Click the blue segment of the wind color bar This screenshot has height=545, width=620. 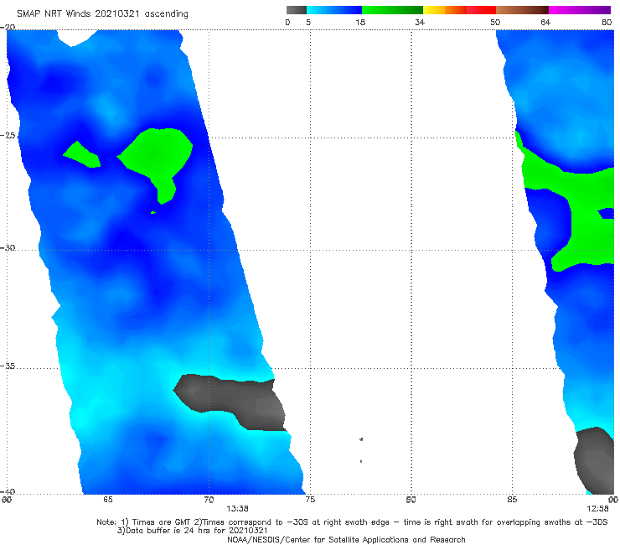[334, 10]
